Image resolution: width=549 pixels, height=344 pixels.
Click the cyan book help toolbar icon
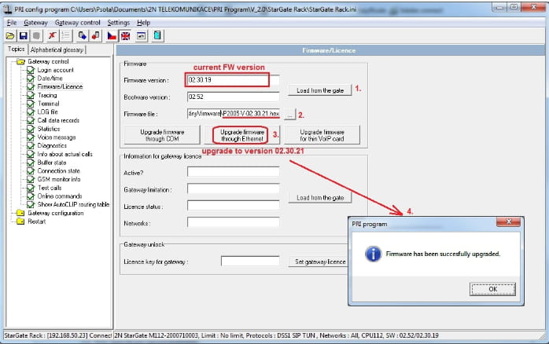coord(157,35)
